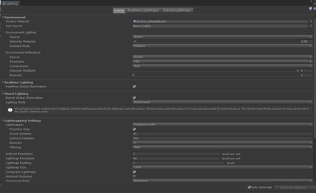Switch to the Scene tab
Viewport: 316px width, 193px height.
[119, 10]
